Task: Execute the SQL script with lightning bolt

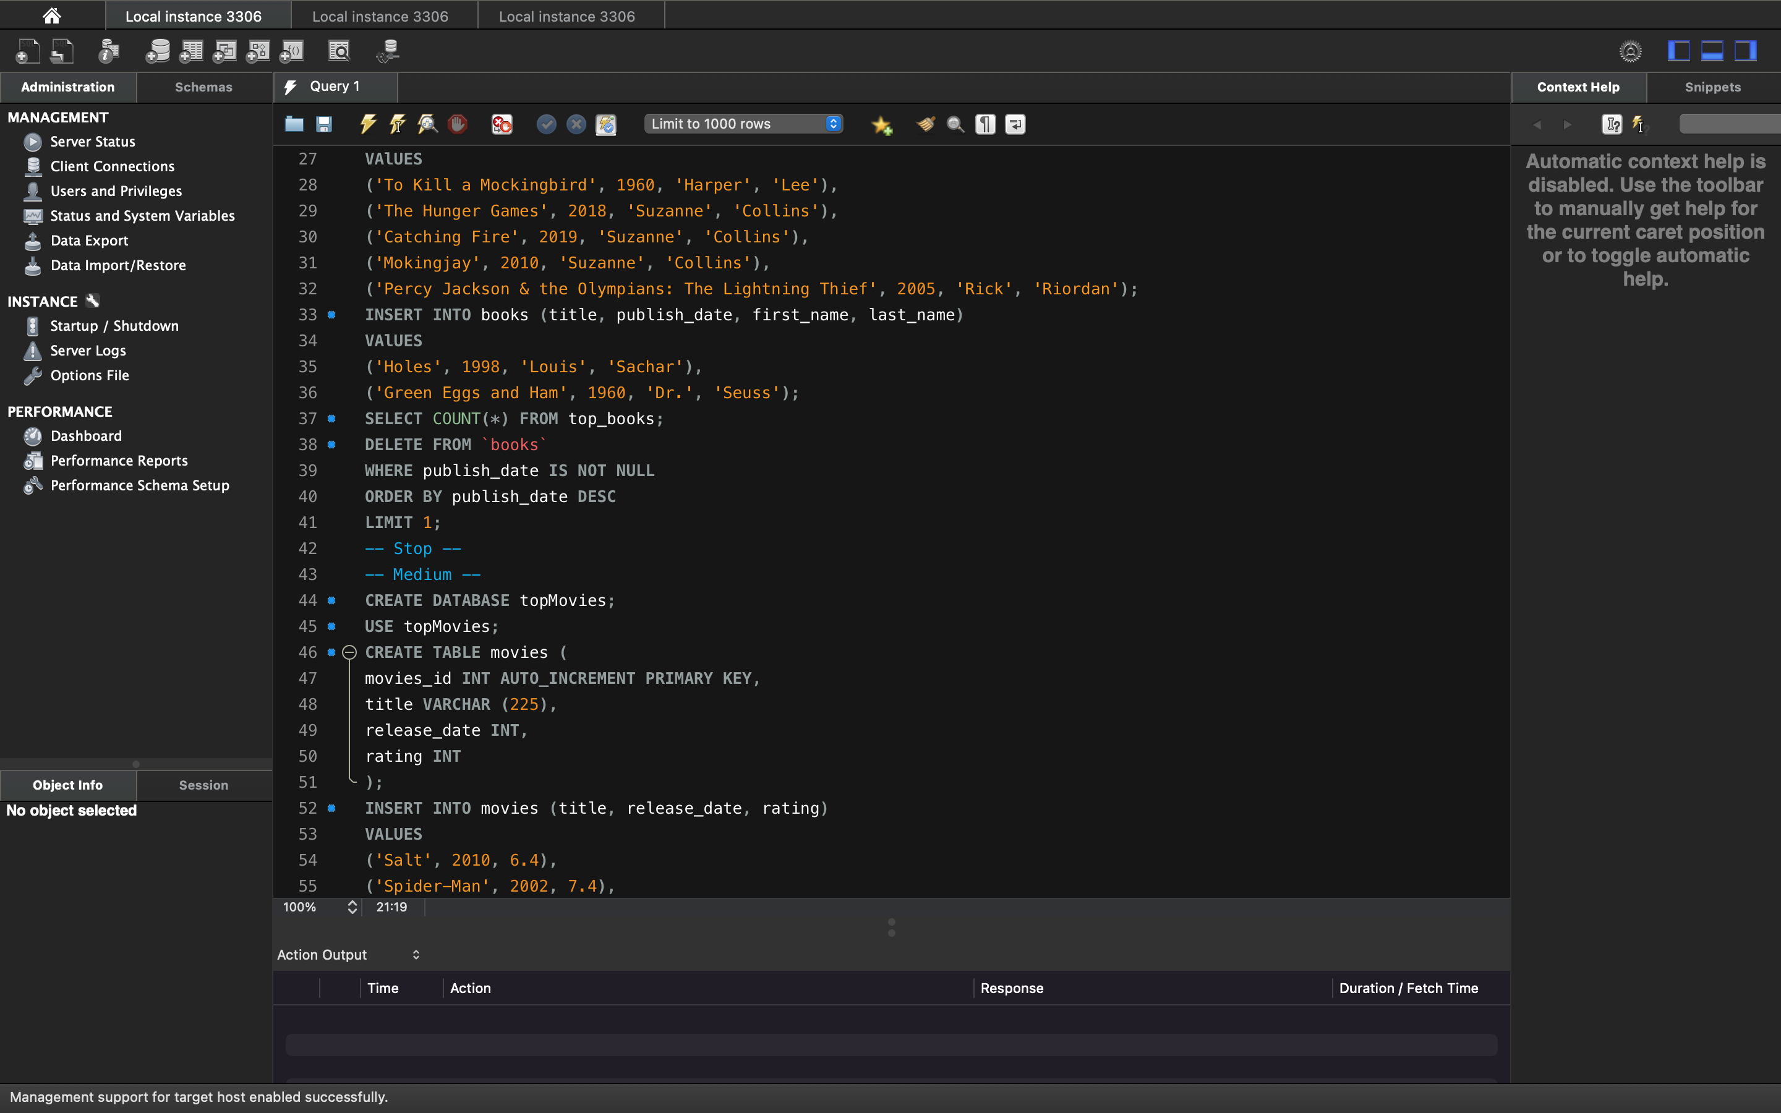Action: click(x=367, y=124)
